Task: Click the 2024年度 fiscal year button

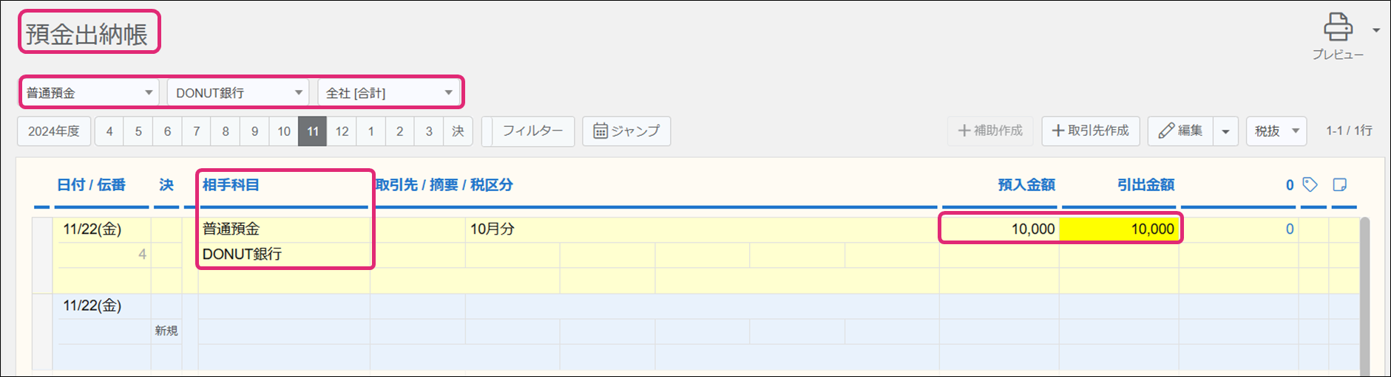Action: point(54,131)
